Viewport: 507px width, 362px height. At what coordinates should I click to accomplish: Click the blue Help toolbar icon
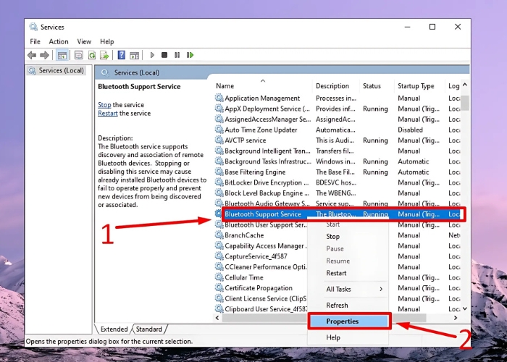[121, 55]
